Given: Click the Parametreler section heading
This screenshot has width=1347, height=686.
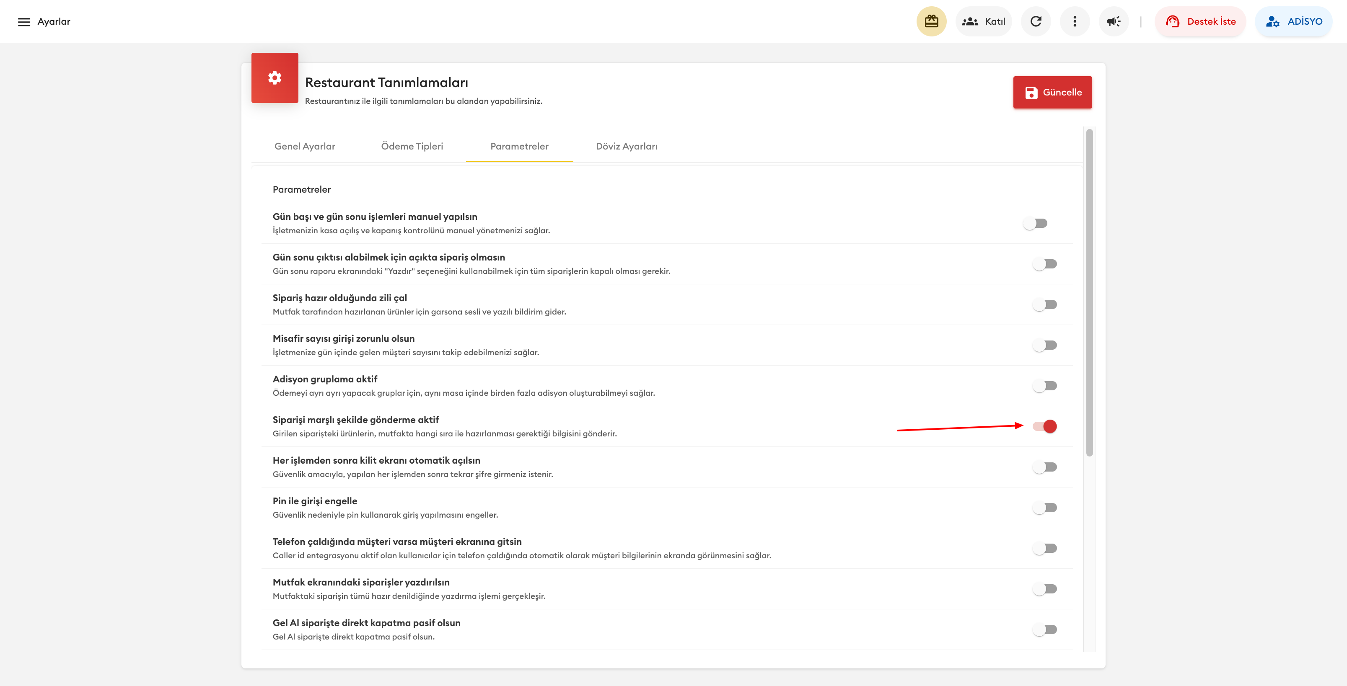Looking at the screenshot, I should pos(302,189).
